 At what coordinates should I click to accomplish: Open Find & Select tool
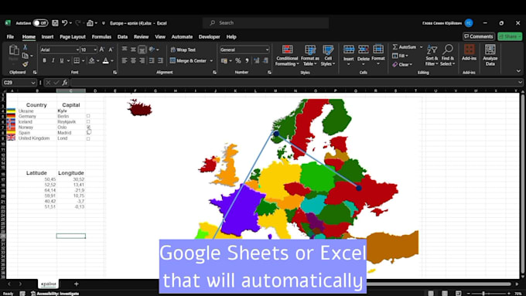tap(448, 56)
